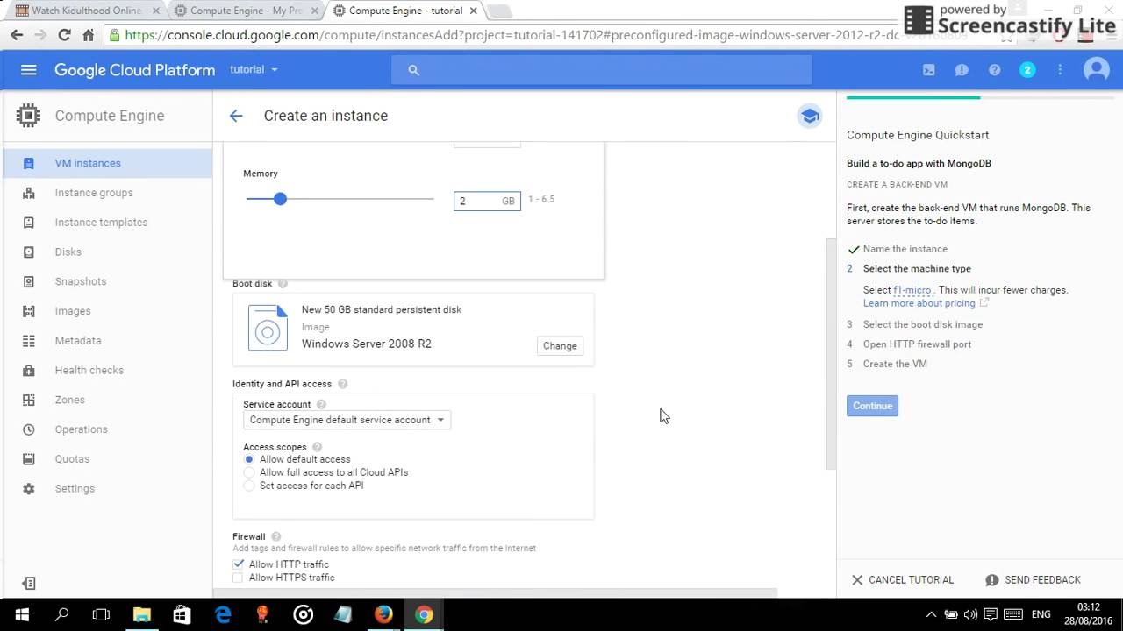The height and width of the screenshot is (631, 1123).
Task: Open the Service account dropdown
Action: point(347,420)
